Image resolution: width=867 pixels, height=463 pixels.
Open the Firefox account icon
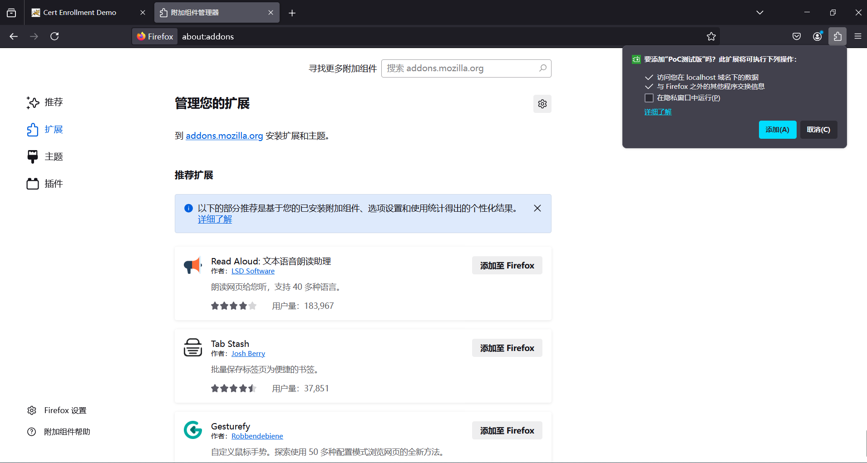[x=817, y=36]
